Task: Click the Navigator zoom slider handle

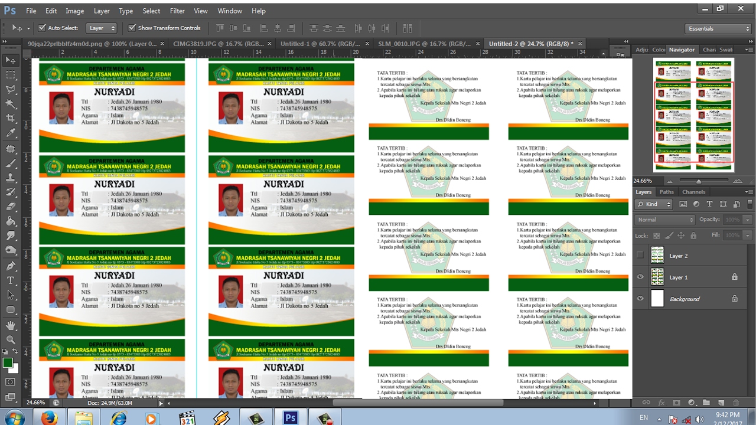Action: [x=699, y=181]
